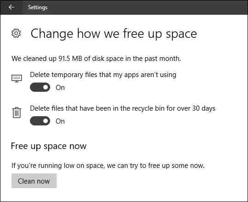Click the Delete files in recycle bin label

(122, 109)
